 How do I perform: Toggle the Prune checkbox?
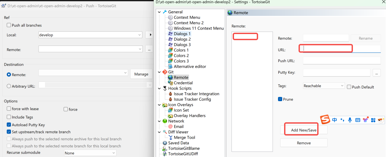click(x=280, y=99)
